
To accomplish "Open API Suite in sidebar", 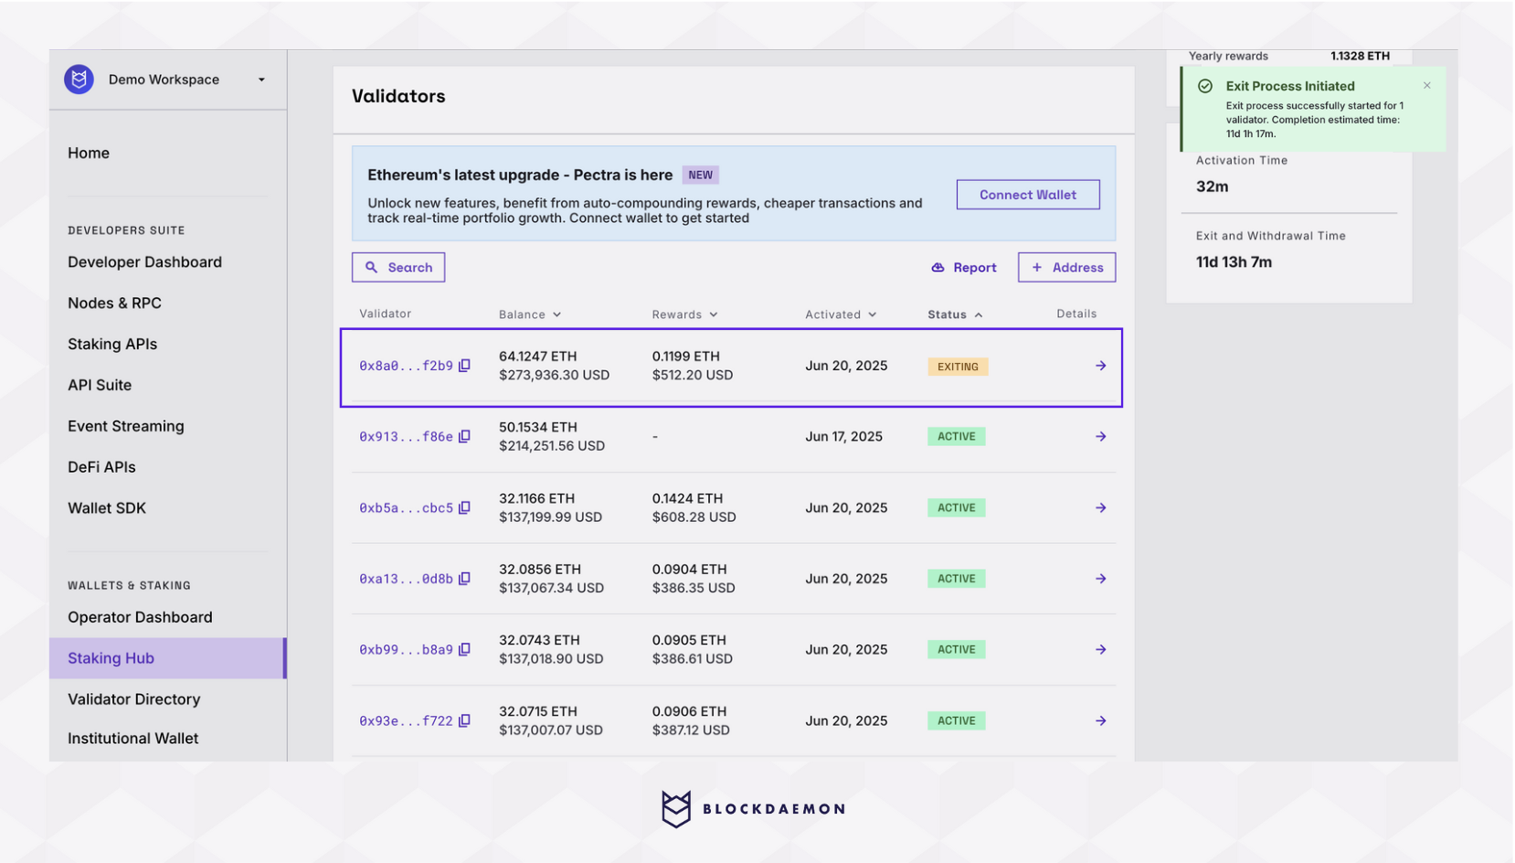I will point(100,385).
